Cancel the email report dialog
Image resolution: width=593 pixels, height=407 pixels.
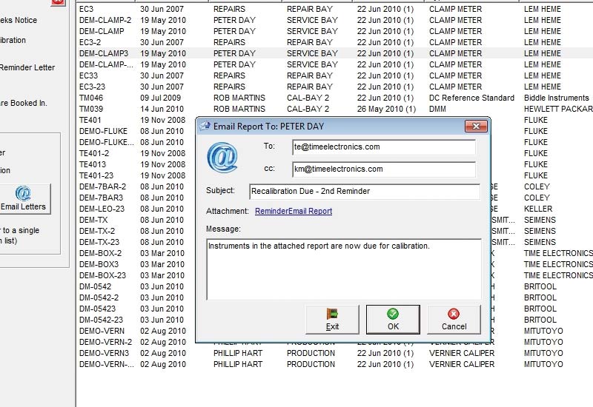(454, 320)
